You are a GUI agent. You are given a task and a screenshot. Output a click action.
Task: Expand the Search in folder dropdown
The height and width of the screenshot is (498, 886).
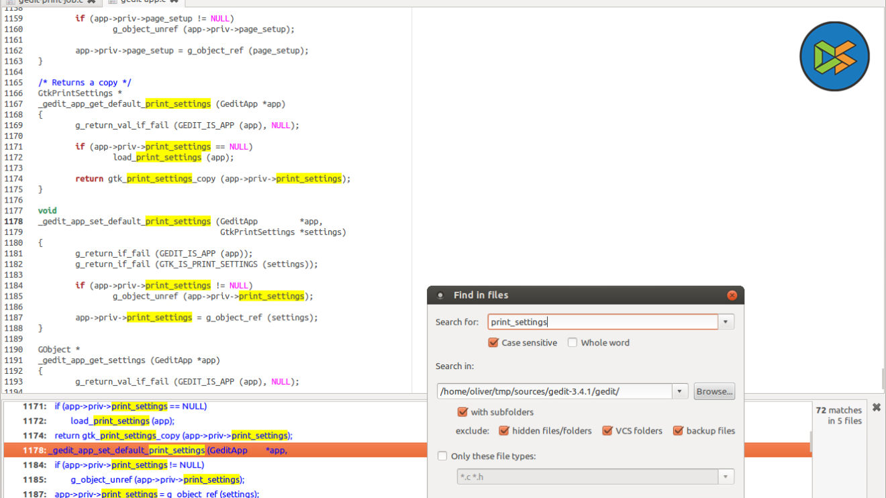pyautogui.click(x=680, y=391)
